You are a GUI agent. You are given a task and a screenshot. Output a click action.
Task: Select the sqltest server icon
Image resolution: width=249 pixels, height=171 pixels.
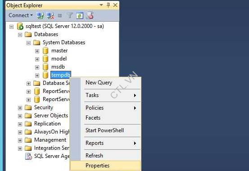[20, 26]
